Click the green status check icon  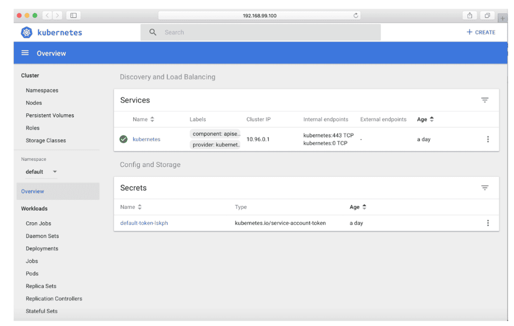click(x=124, y=139)
